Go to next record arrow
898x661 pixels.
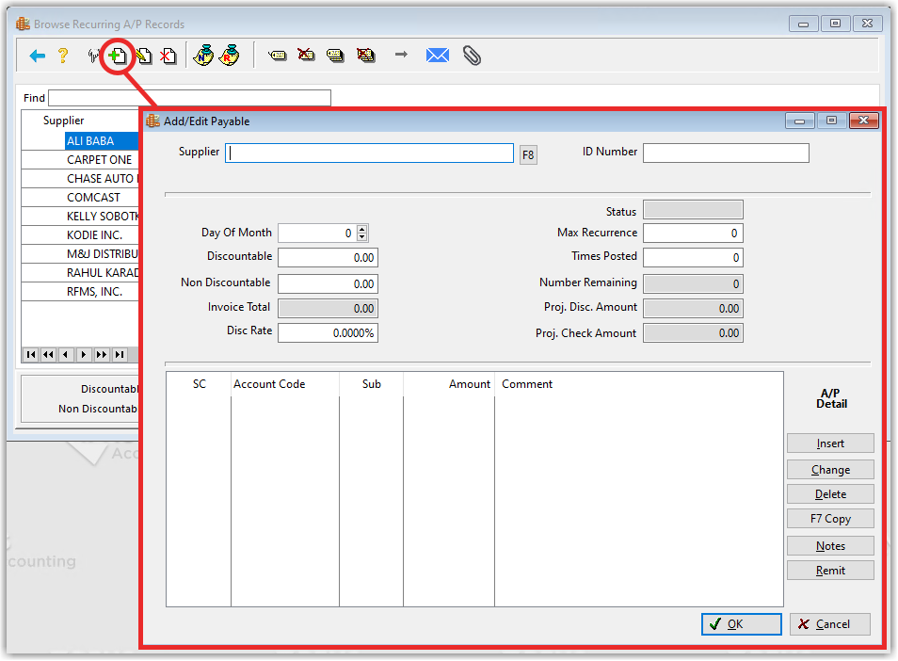[x=84, y=355]
